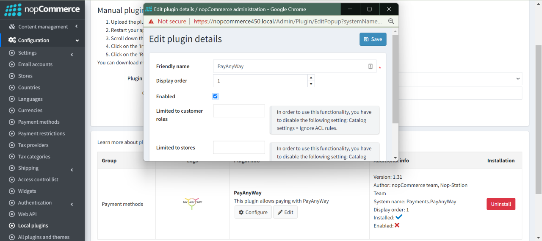Click the Not secure warning triangle icon

(x=151, y=21)
